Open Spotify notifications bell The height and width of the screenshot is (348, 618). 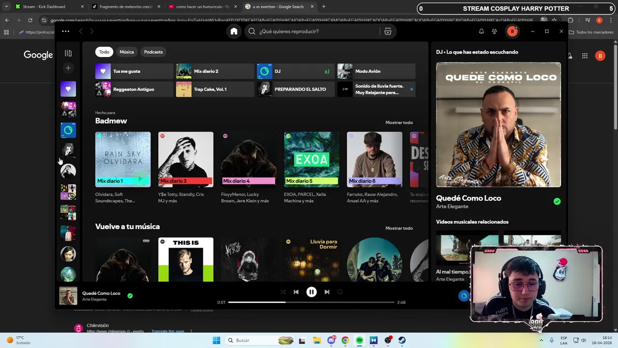481,31
